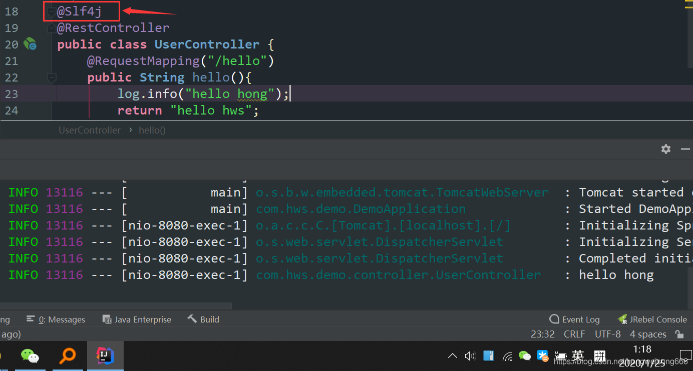The height and width of the screenshot is (371, 693).
Task: Hide the run tool window
Action: [685, 149]
